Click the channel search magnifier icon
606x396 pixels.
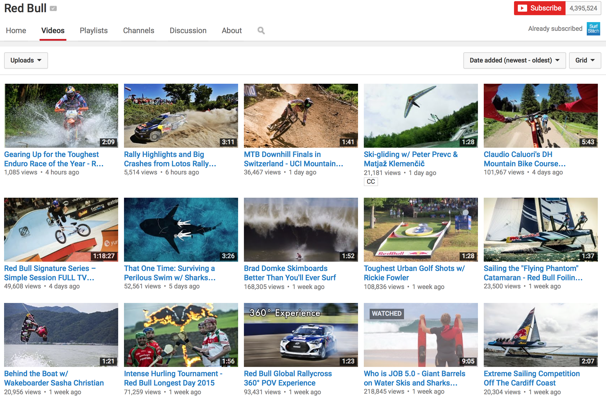(261, 31)
